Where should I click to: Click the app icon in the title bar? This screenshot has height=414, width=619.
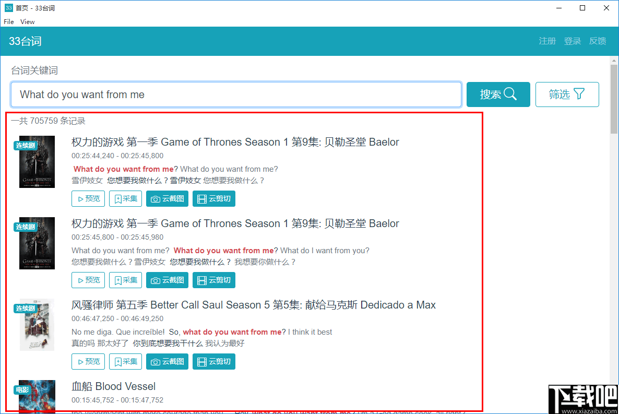[x=9, y=8]
